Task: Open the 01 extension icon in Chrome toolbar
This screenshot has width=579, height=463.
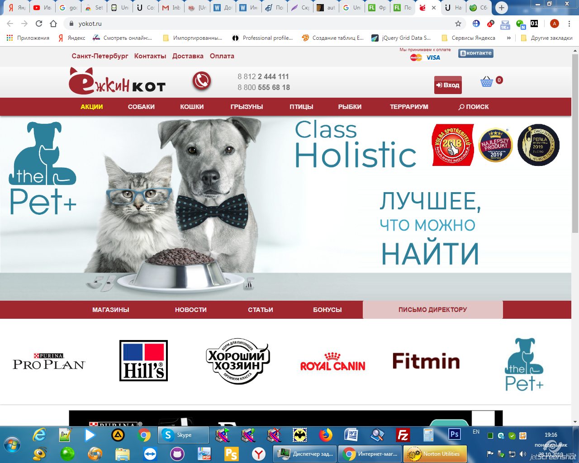Action: tap(534, 24)
